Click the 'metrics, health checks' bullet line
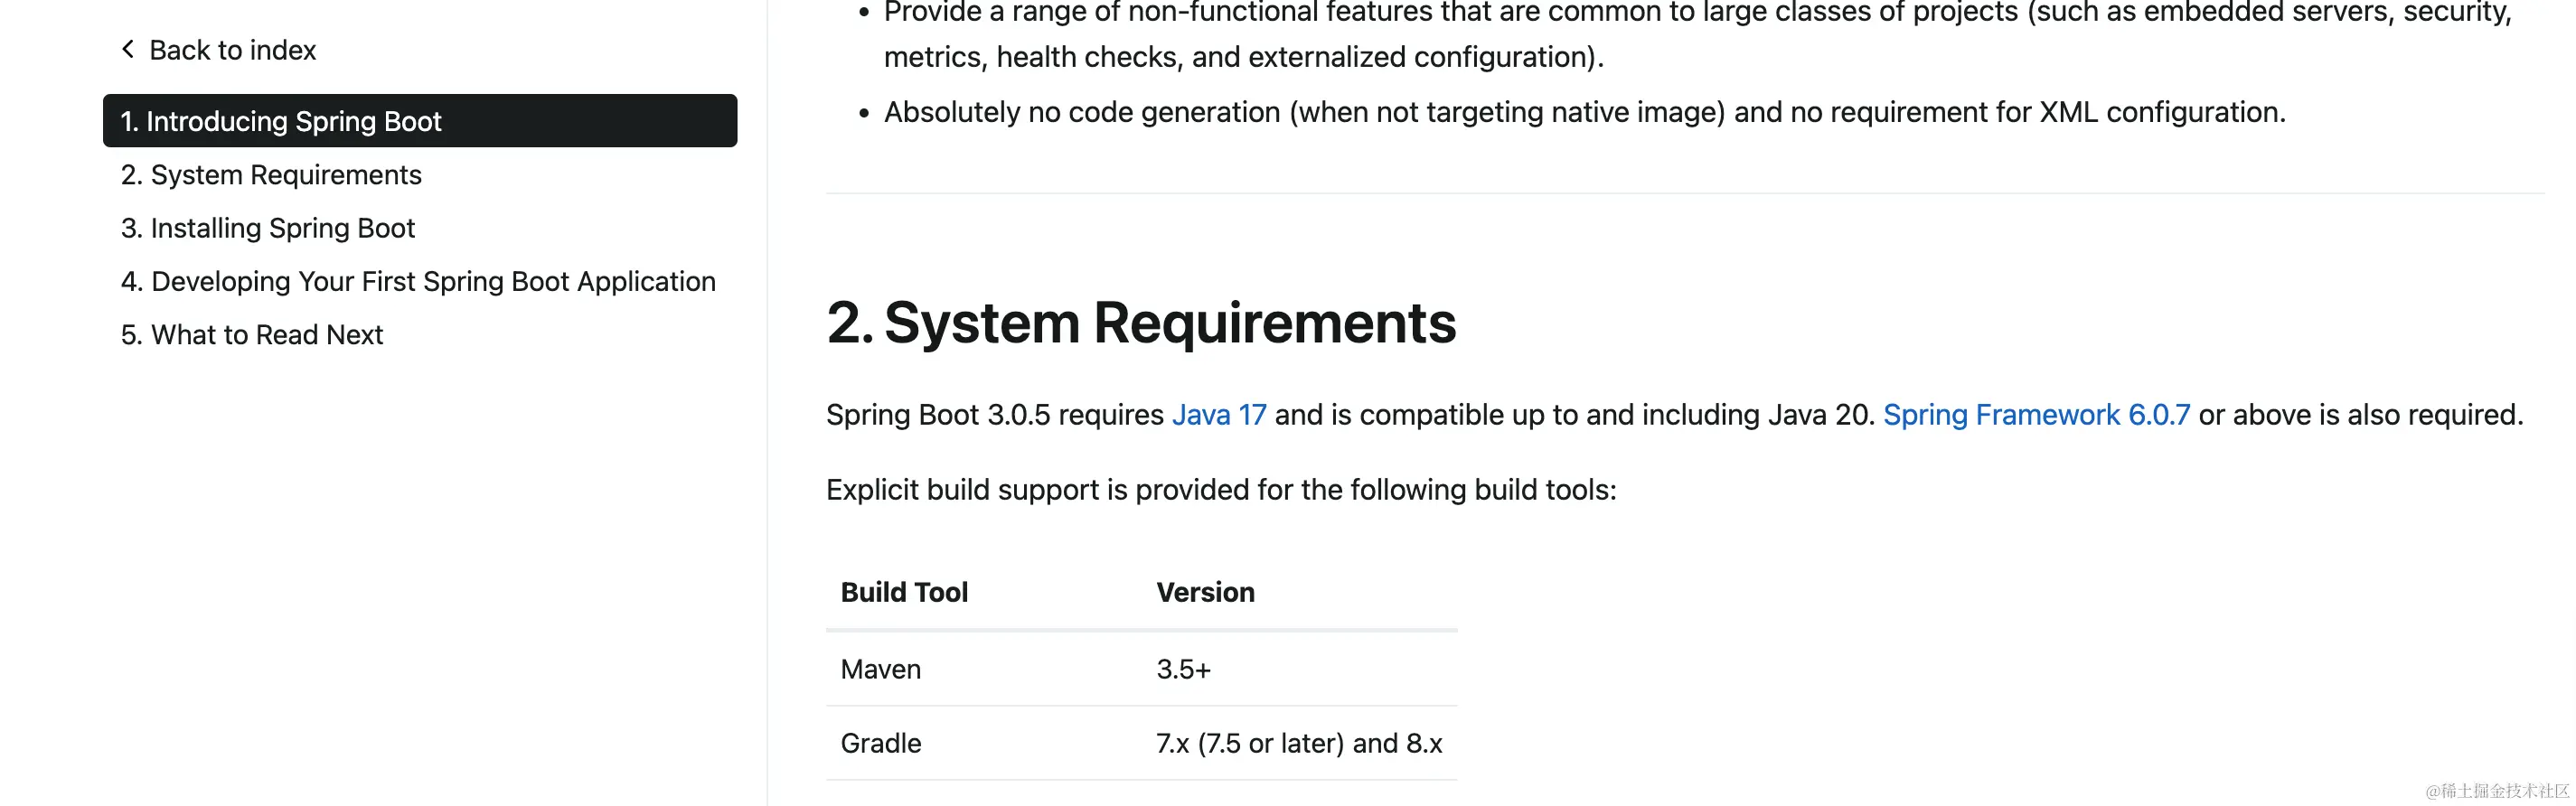Screen dimensions: 2576x806 (x=1243, y=57)
